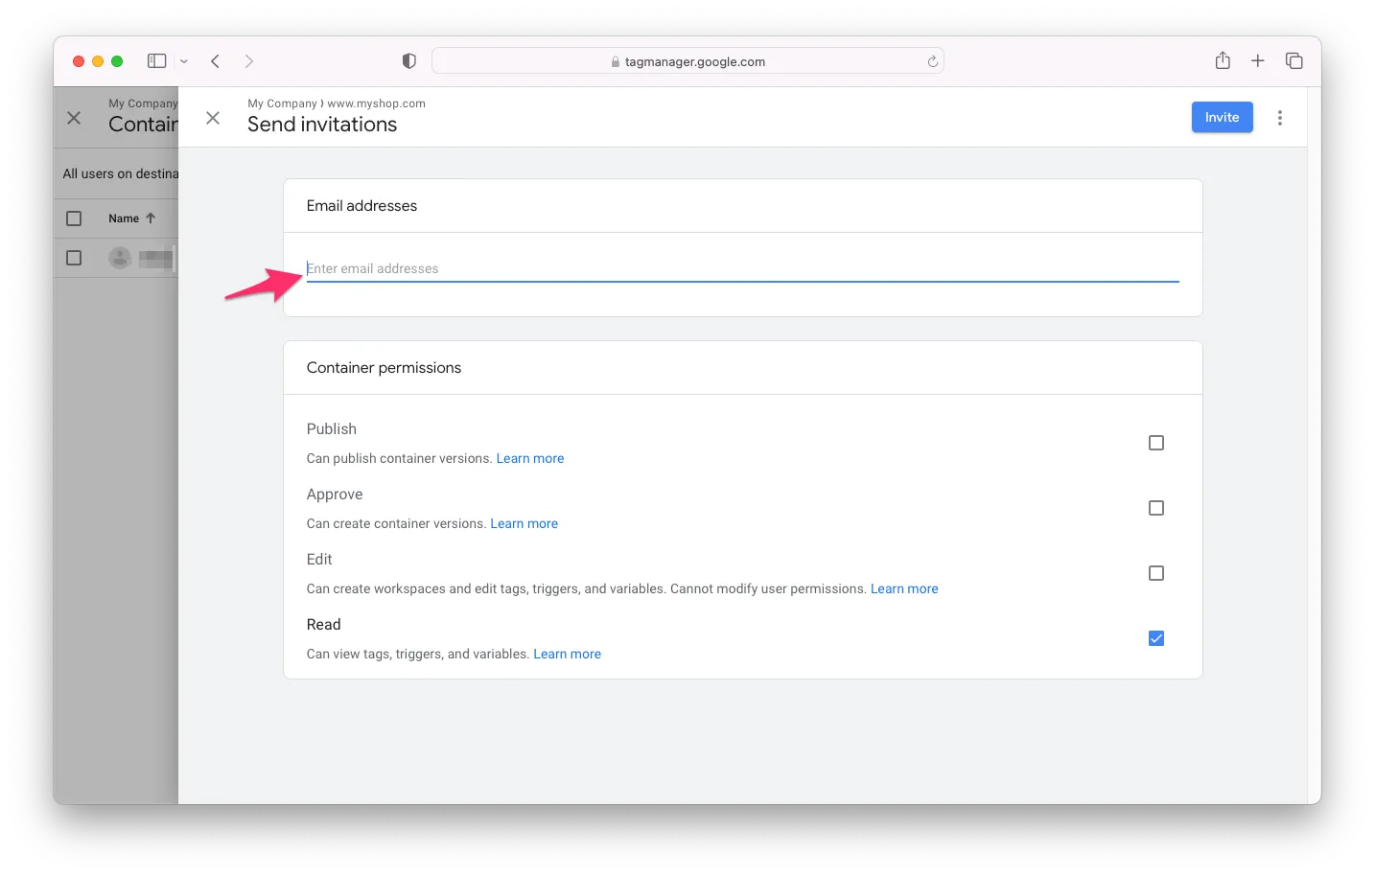This screenshot has height=875, width=1375.
Task: Close the Send invitations panel
Action: click(213, 118)
